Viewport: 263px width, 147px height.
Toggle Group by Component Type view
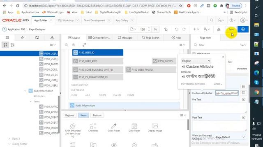click(13, 45)
